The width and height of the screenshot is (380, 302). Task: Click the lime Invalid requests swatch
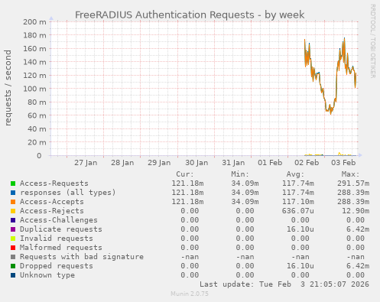[13, 239]
